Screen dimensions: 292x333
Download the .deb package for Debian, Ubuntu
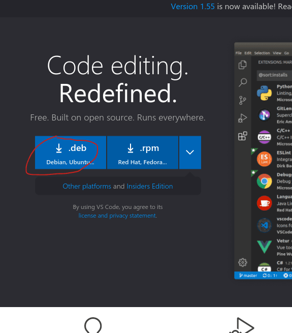point(71,153)
